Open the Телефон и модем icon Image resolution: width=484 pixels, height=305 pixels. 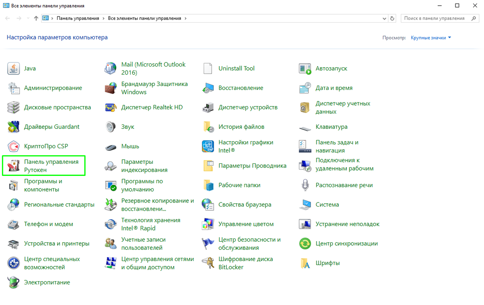pos(14,224)
